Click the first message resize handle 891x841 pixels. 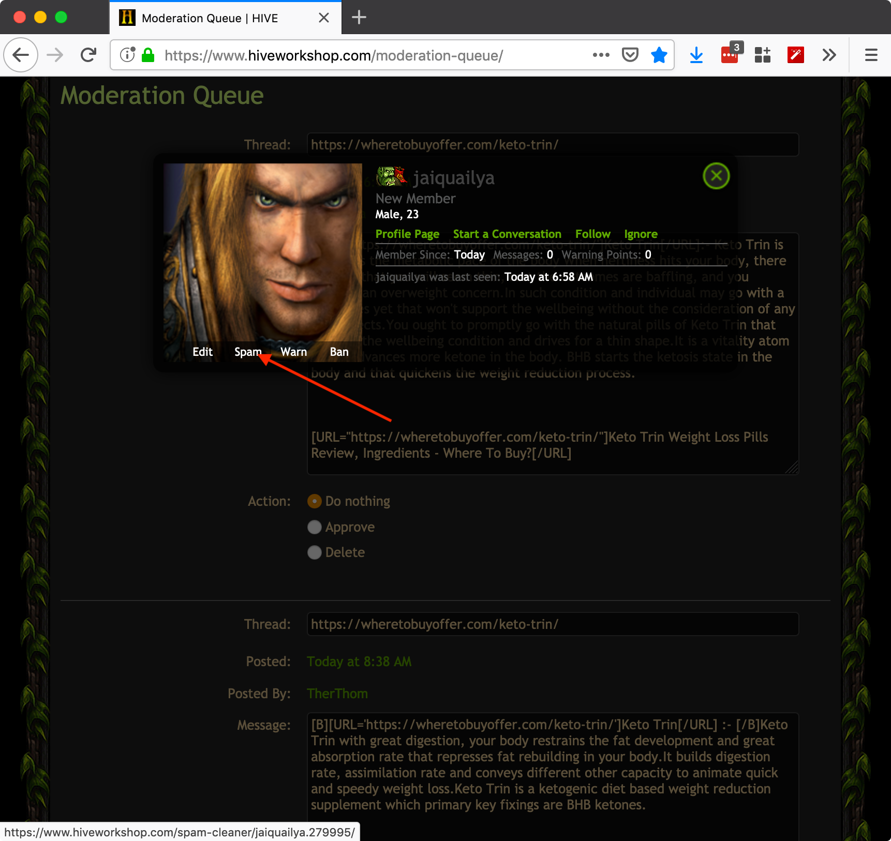[x=792, y=468]
